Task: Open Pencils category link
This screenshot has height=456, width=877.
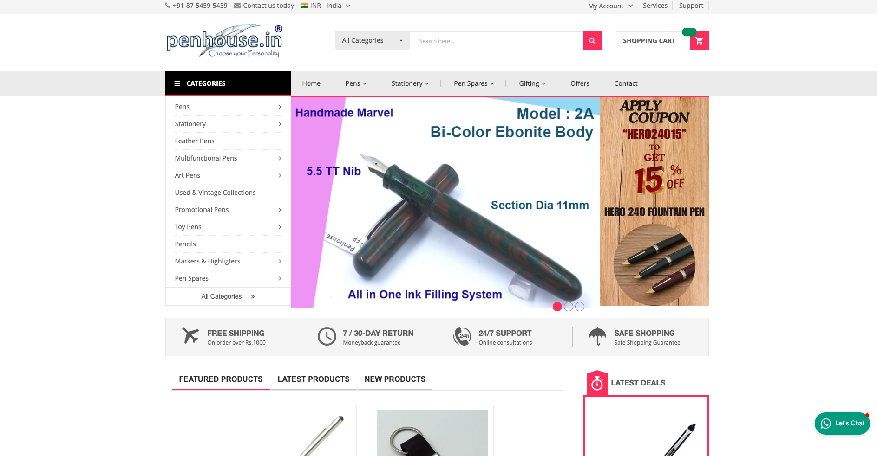Action: tap(185, 244)
